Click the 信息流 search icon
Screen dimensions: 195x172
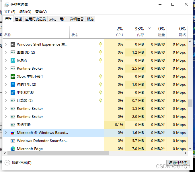coord(13,60)
